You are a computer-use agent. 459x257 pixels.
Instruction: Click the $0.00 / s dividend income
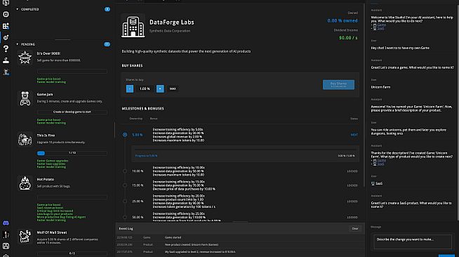[x=348, y=38]
